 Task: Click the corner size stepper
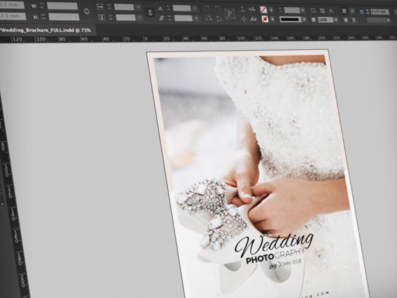click(368, 12)
